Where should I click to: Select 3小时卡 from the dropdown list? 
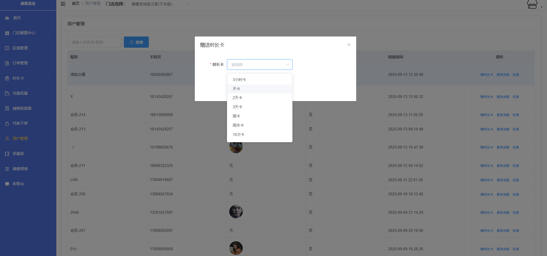(x=239, y=80)
